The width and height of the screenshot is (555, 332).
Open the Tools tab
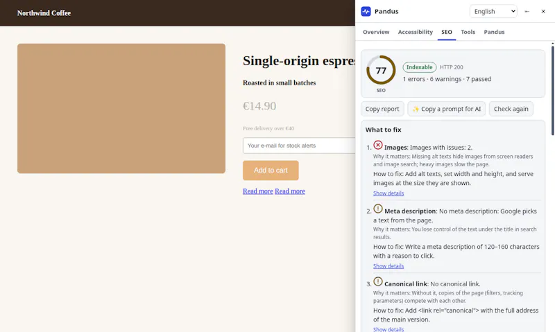[x=468, y=32]
